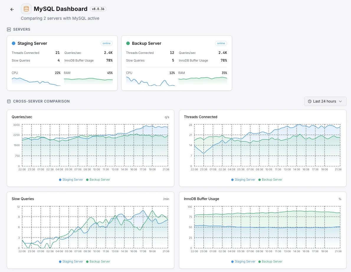Click the servers section stack icon

[9, 29]
